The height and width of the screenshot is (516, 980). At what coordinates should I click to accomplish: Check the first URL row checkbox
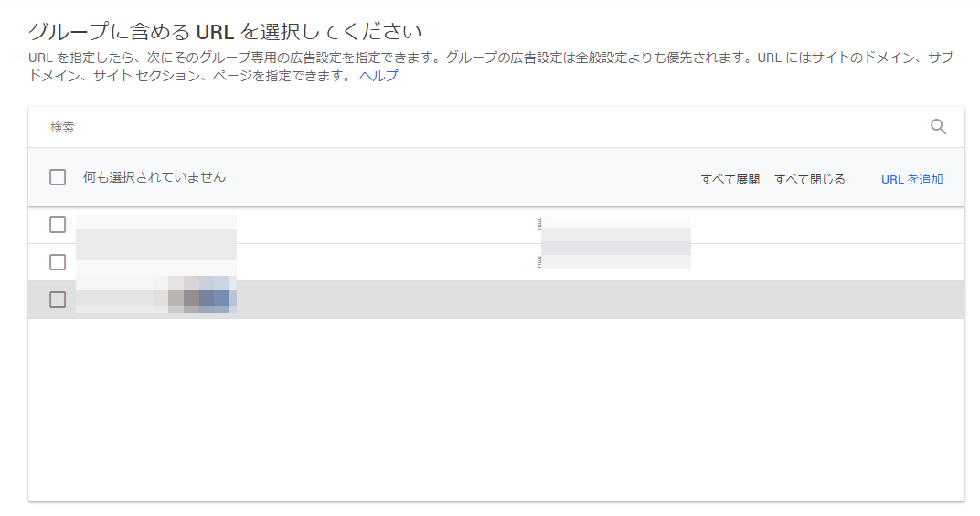tap(58, 225)
